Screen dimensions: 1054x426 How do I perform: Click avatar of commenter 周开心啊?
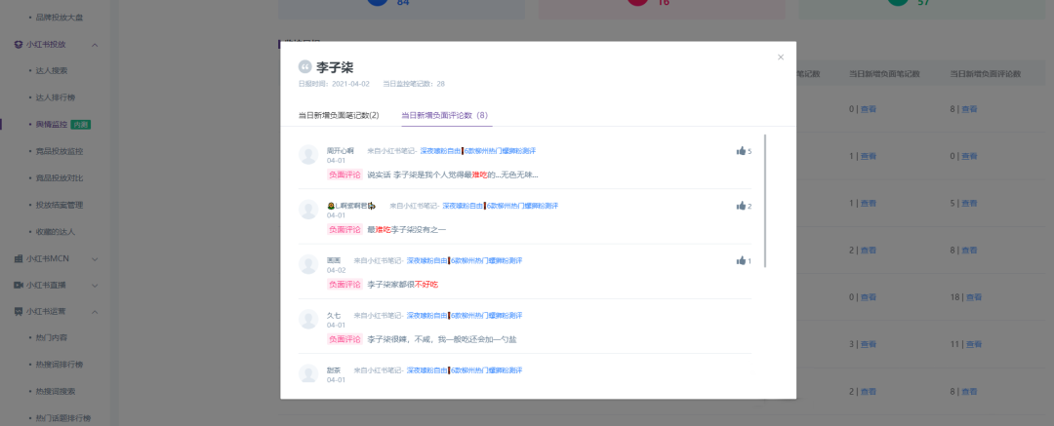click(x=308, y=155)
